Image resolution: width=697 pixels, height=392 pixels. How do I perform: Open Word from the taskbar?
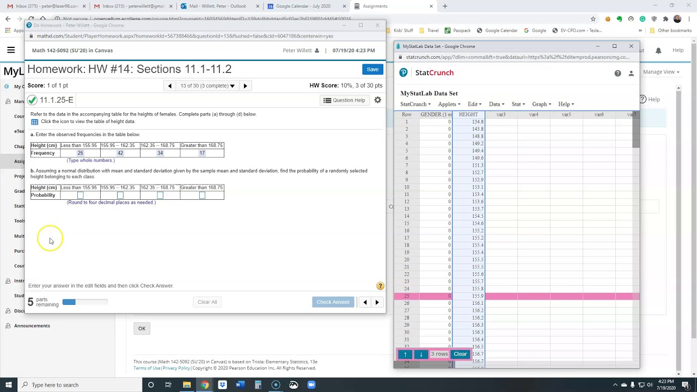click(x=240, y=385)
